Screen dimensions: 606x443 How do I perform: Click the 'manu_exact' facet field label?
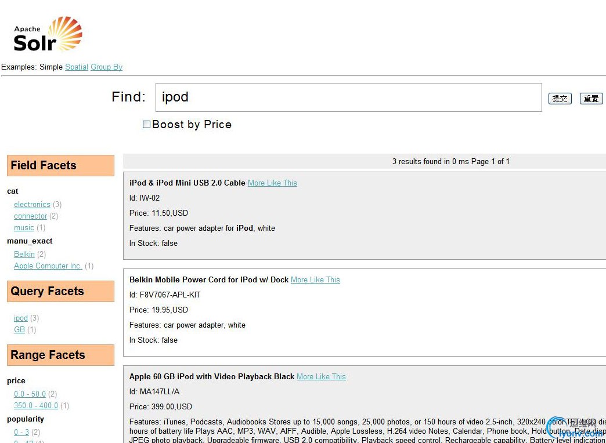(x=30, y=241)
